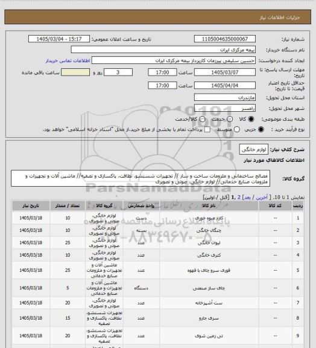Click unit دستگاه in چای ساز صنعتی row
316x348 pixels.
click(141, 288)
